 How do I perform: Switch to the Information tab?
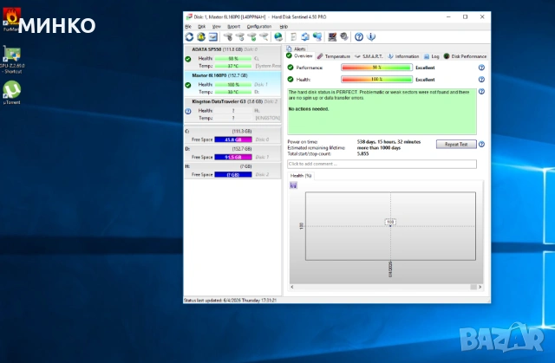[x=403, y=56]
